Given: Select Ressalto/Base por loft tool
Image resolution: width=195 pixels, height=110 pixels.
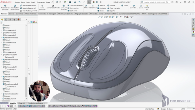Looking at the screenshot, I should 28,8.
